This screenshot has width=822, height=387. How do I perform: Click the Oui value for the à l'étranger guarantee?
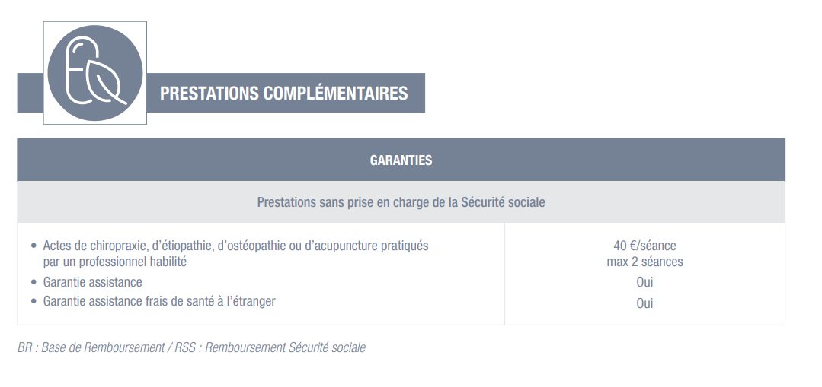pos(644,303)
